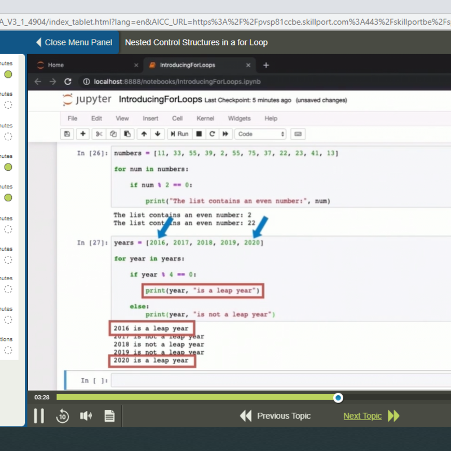The image size is (451, 451).
Task: Click Close Menu Panel button
Action: coord(74,42)
